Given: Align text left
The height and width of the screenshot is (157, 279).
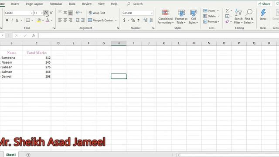Looking at the screenshot, I should tap(60, 20).
